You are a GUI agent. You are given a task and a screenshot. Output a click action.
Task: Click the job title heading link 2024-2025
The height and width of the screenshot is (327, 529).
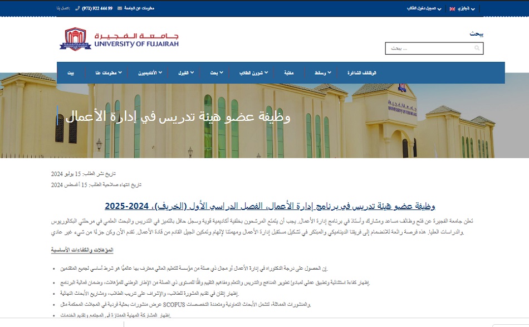(270, 206)
